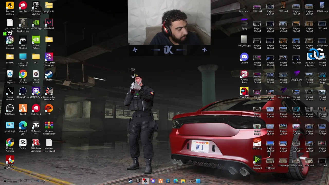Open the Stream Deck desktop icon
Viewport: 329px width, 185px height.
coord(23,92)
